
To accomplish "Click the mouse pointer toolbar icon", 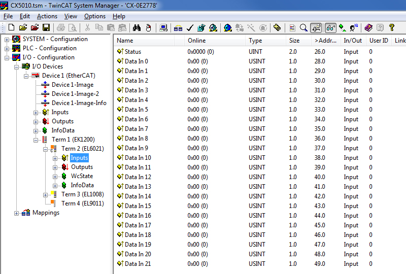I will (148, 27).
